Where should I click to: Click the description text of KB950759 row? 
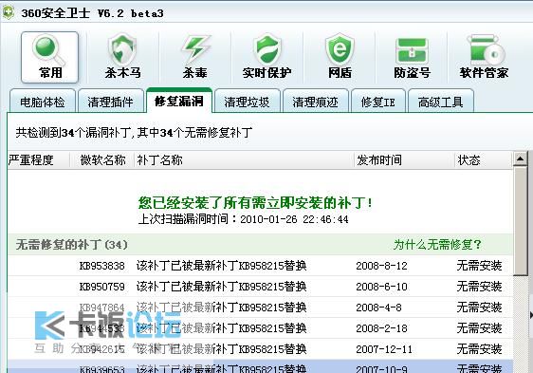(221, 287)
